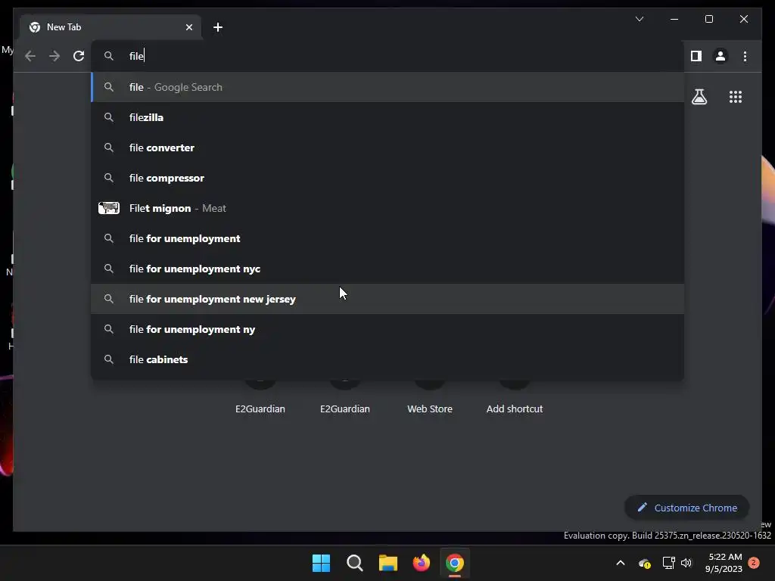This screenshot has height=581, width=775.
Task: Open Chrome Labs flask icon
Action: [x=699, y=97]
